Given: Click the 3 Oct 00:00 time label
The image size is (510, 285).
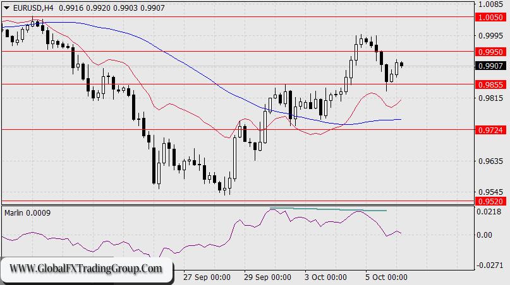Looking at the screenshot, I should pos(325,277).
